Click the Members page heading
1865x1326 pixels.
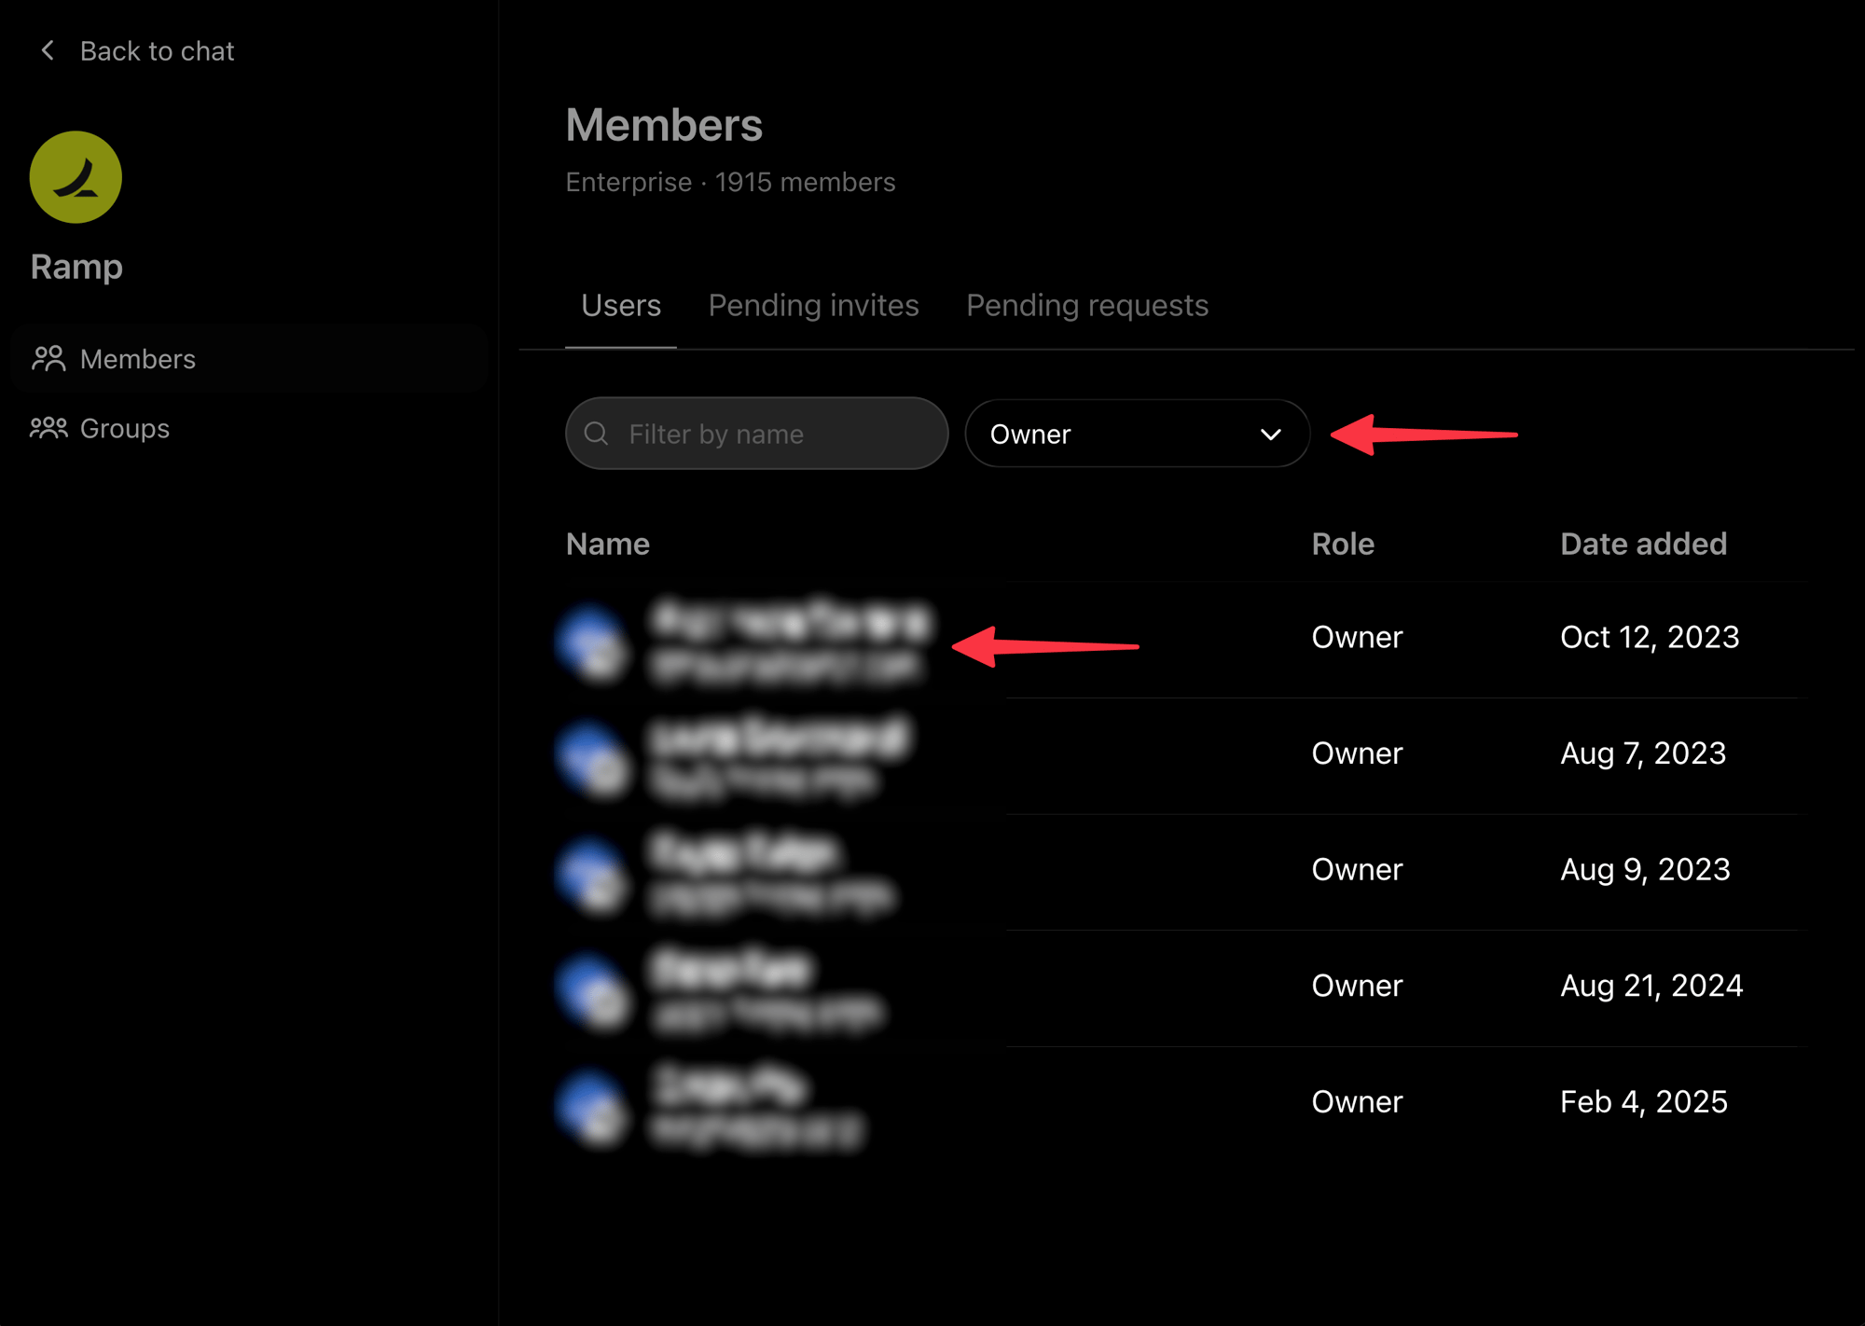(x=664, y=125)
